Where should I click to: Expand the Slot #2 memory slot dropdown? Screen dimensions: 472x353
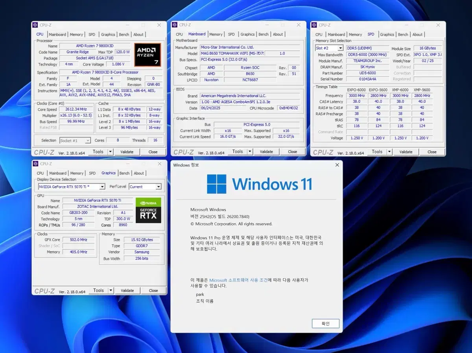tap(340, 48)
